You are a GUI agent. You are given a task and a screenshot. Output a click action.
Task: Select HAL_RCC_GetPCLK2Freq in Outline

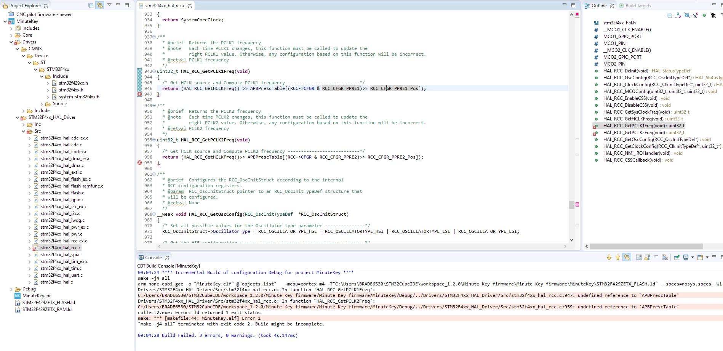pos(644,133)
